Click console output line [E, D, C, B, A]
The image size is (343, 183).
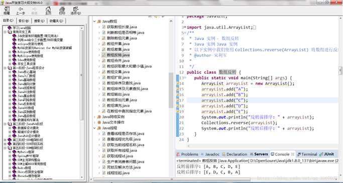[208, 172]
